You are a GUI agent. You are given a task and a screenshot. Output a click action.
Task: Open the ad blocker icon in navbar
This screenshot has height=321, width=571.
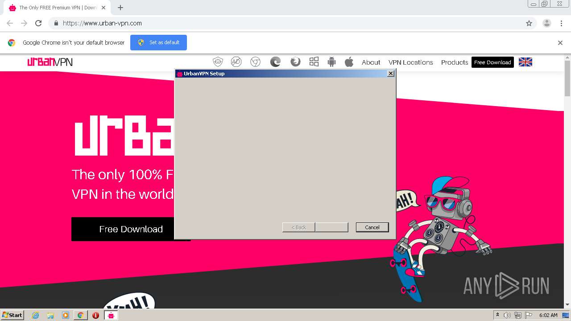pyautogui.click(x=236, y=62)
